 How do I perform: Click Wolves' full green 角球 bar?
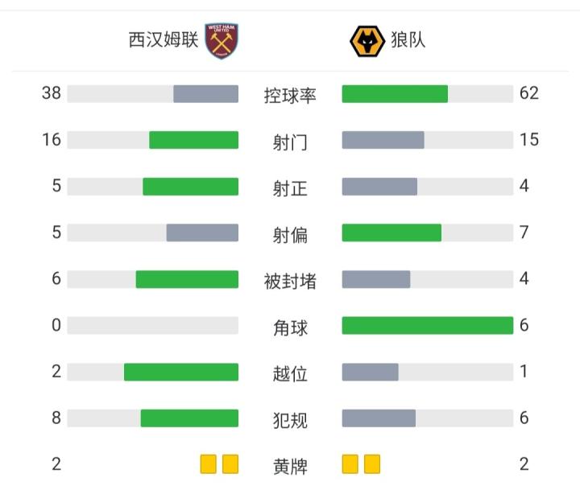(x=427, y=326)
